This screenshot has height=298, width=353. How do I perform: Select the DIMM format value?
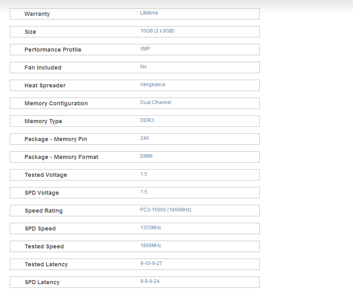[x=146, y=156]
